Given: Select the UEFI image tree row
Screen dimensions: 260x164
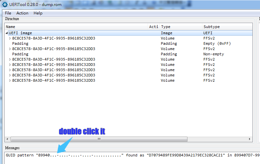Looking at the screenshot, I should click(130, 33).
